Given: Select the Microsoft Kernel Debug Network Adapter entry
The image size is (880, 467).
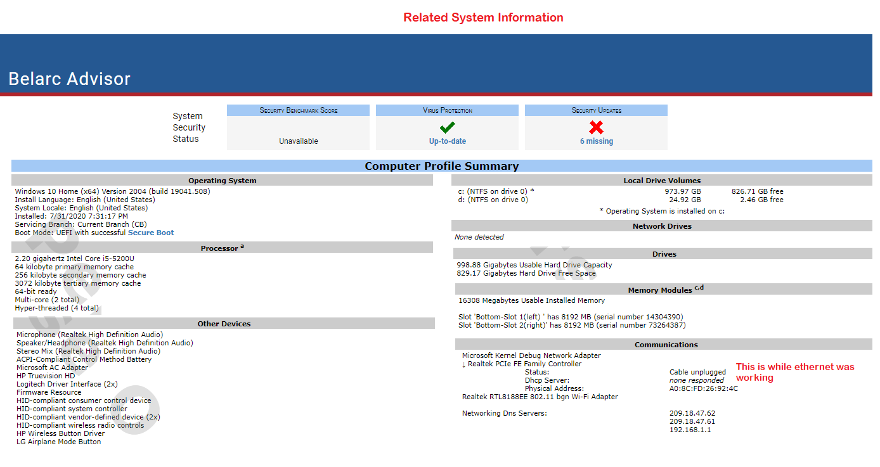Looking at the screenshot, I should coord(531,355).
